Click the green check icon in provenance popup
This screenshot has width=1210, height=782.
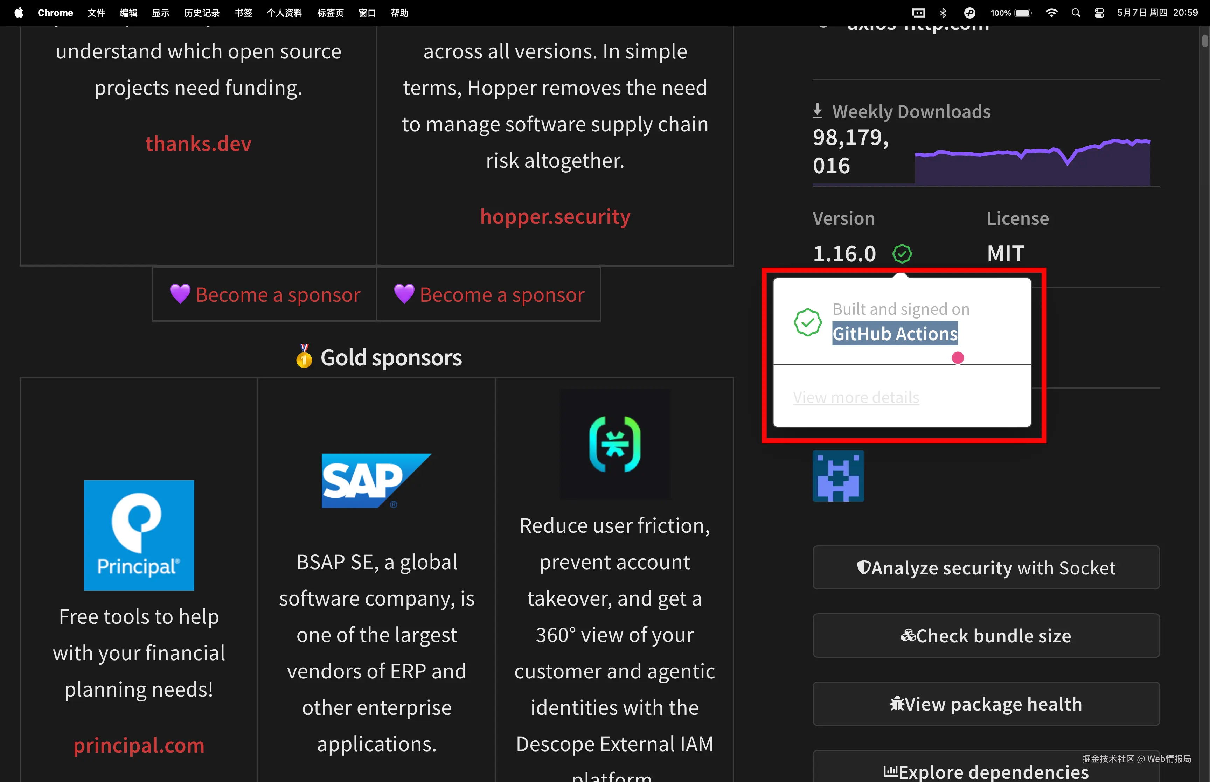tap(808, 322)
